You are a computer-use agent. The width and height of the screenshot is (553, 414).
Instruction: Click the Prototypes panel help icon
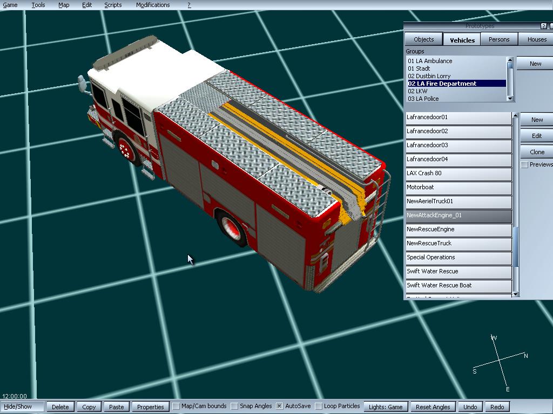pyautogui.click(x=543, y=26)
